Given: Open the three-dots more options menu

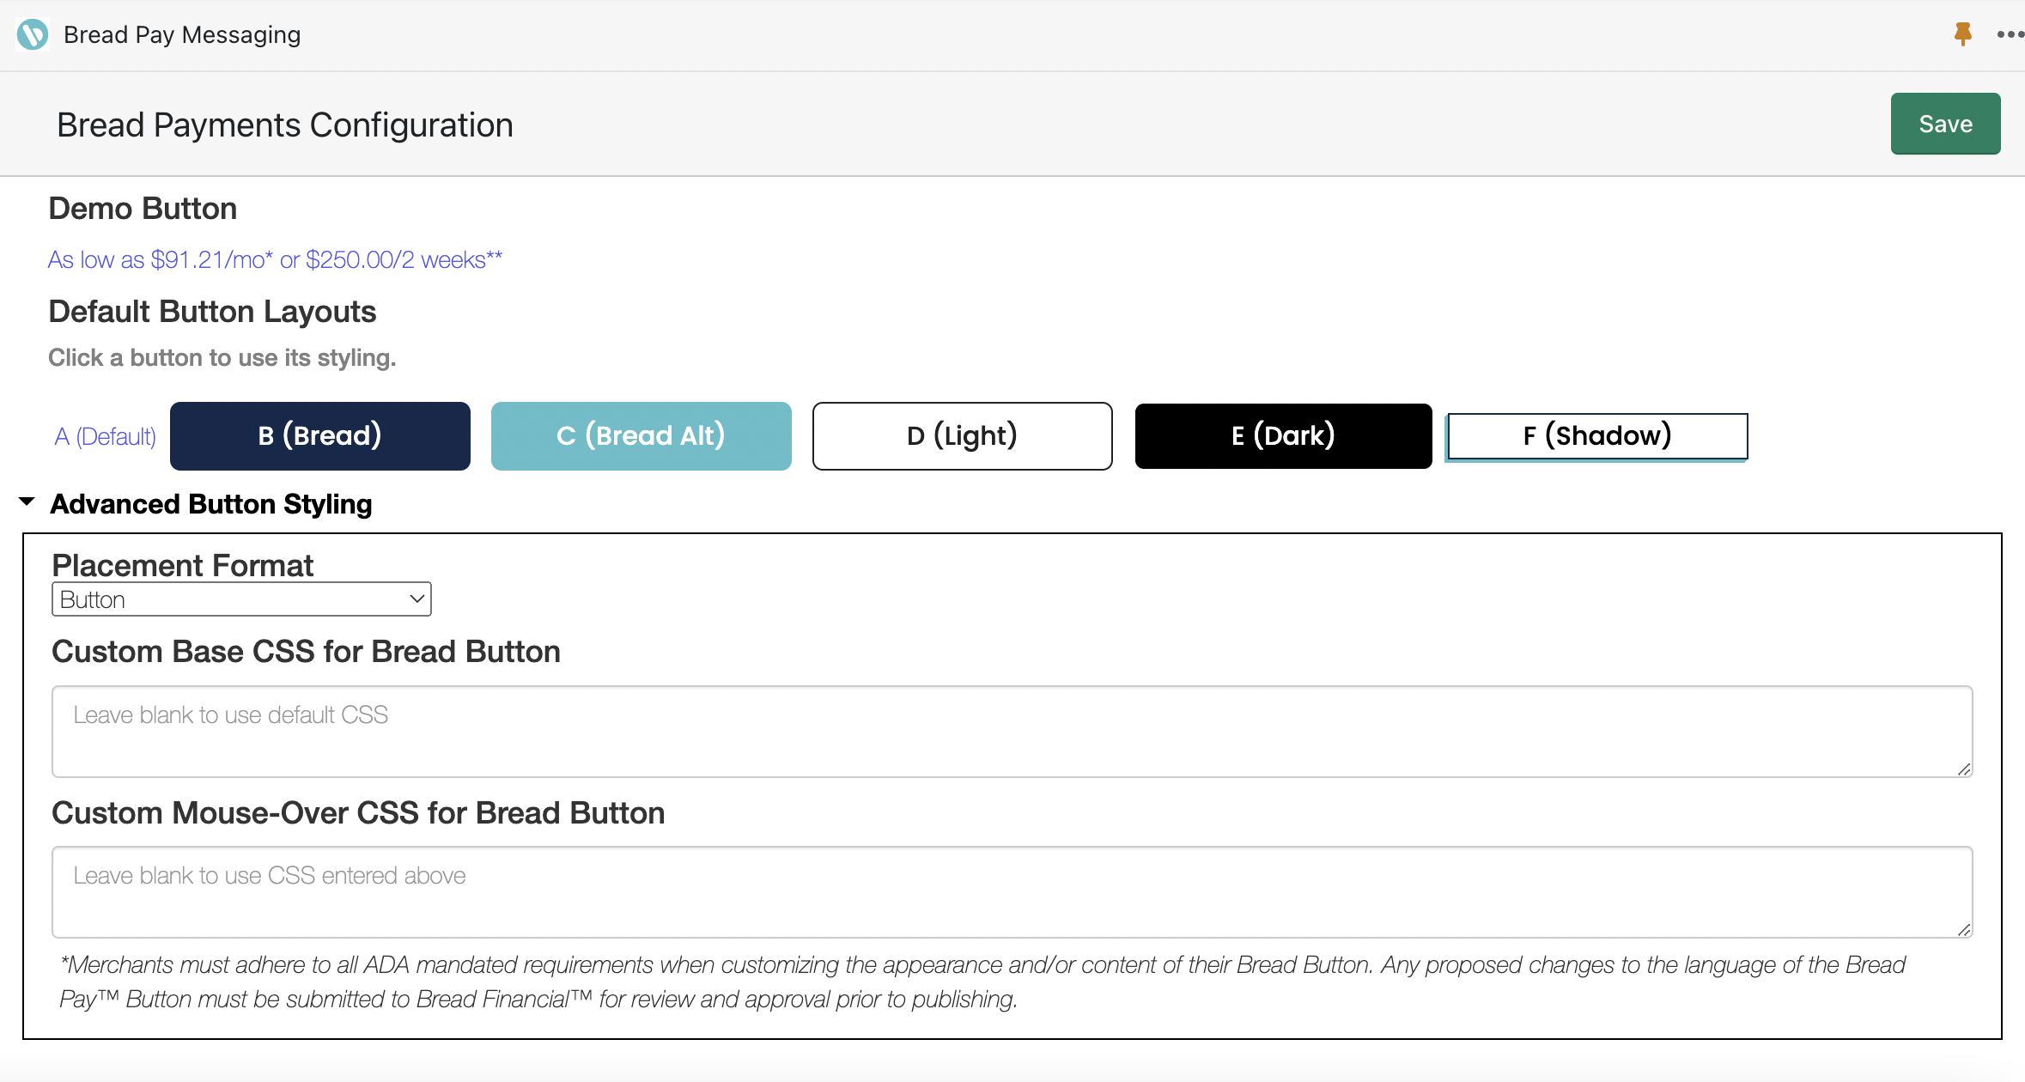Looking at the screenshot, I should [2009, 34].
